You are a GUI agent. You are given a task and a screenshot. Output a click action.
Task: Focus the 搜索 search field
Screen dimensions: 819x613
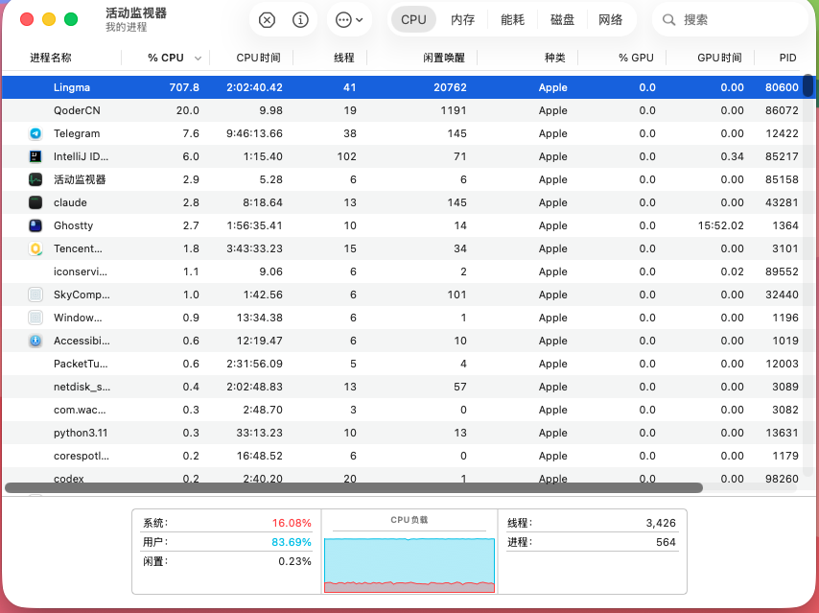[730, 20]
